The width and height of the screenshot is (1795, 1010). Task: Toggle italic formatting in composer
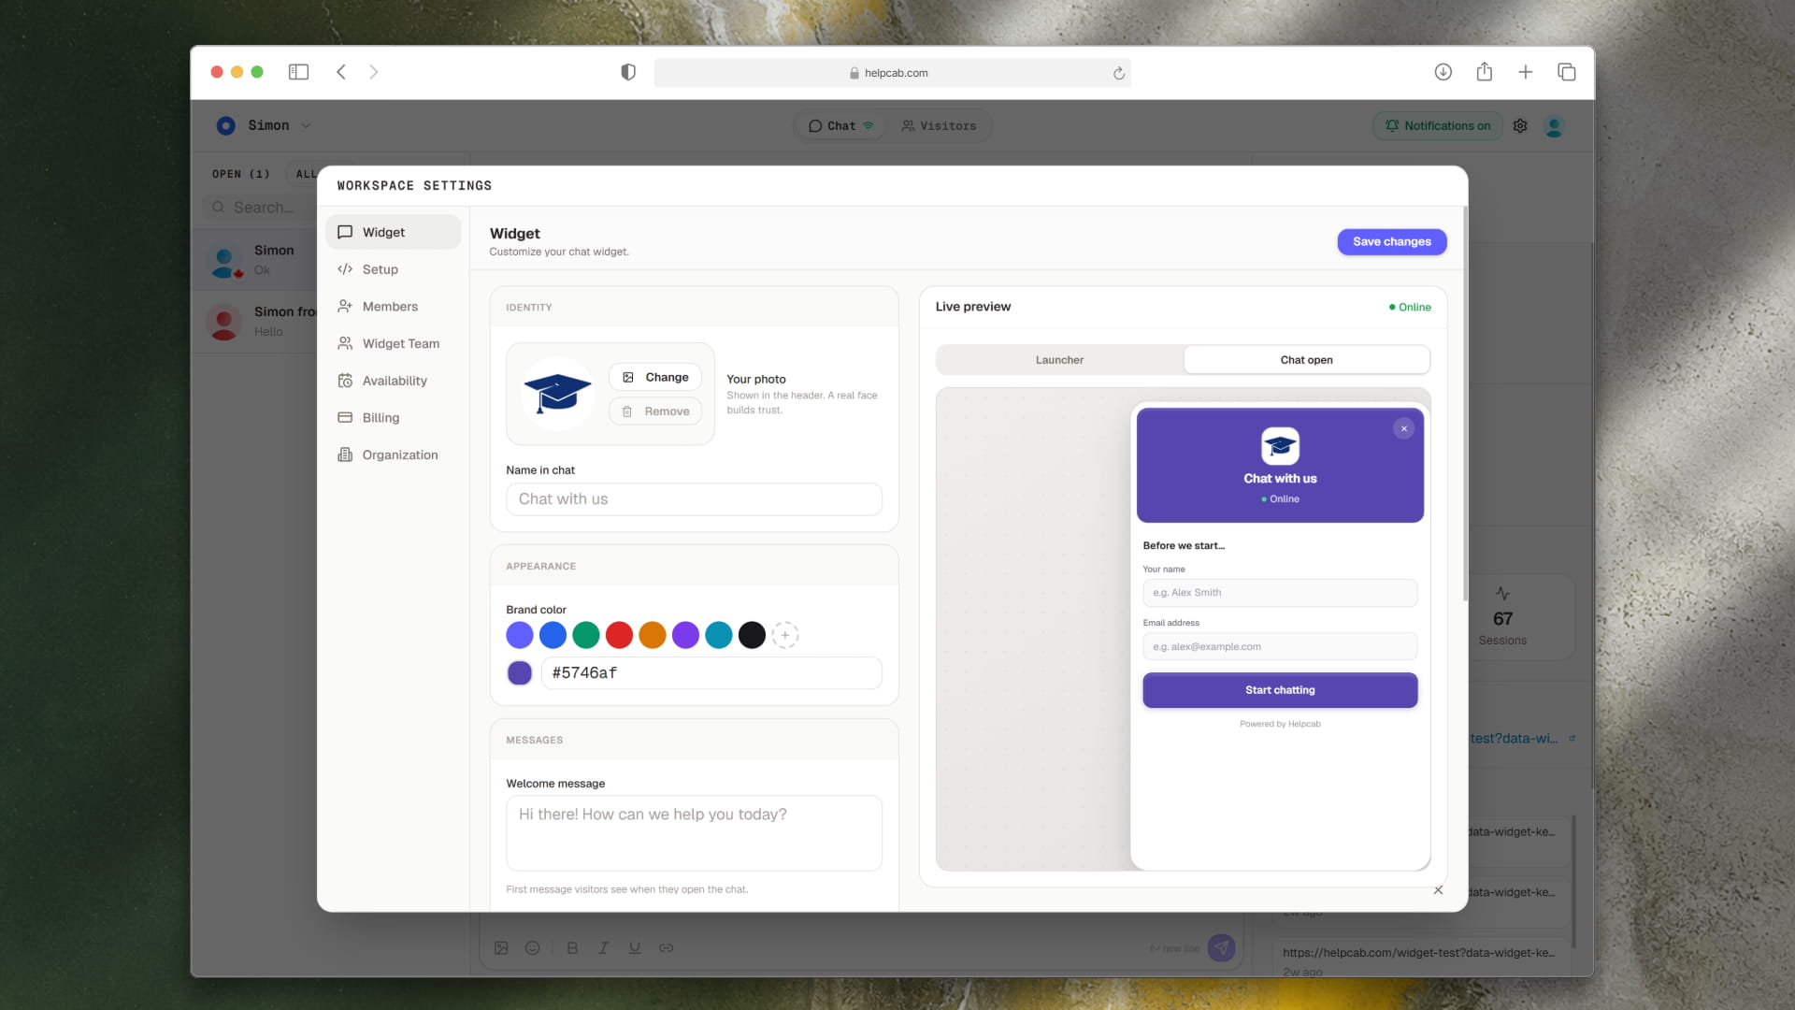pyautogui.click(x=603, y=947)
